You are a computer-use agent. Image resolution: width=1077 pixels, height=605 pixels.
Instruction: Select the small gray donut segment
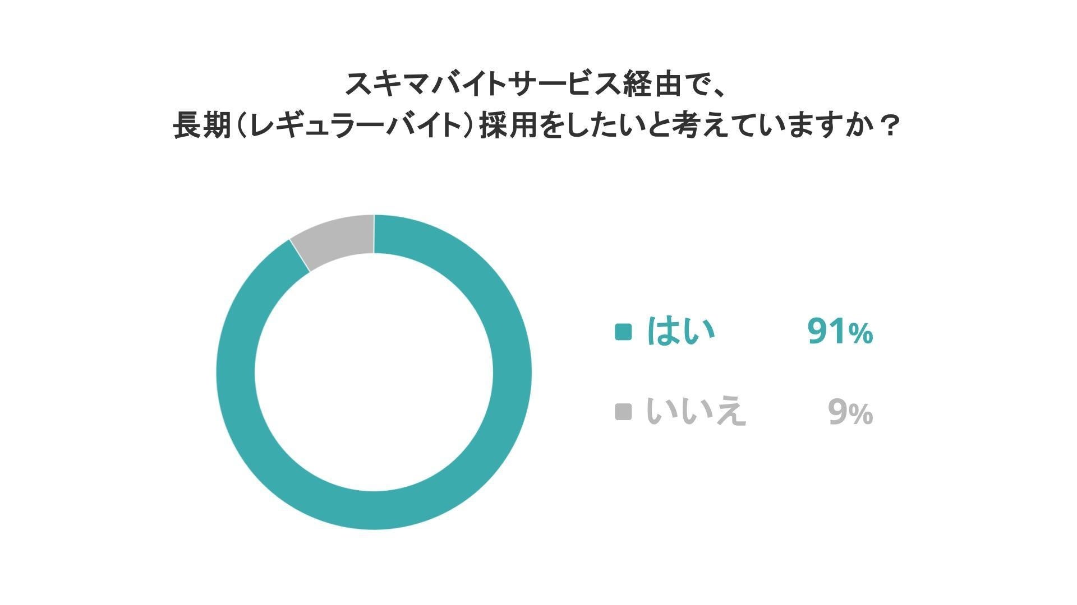pos(337,239)
